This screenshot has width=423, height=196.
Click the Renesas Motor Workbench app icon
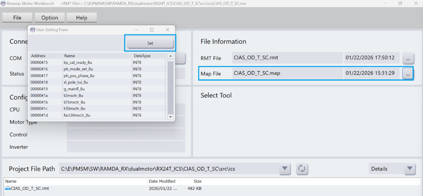3,3
